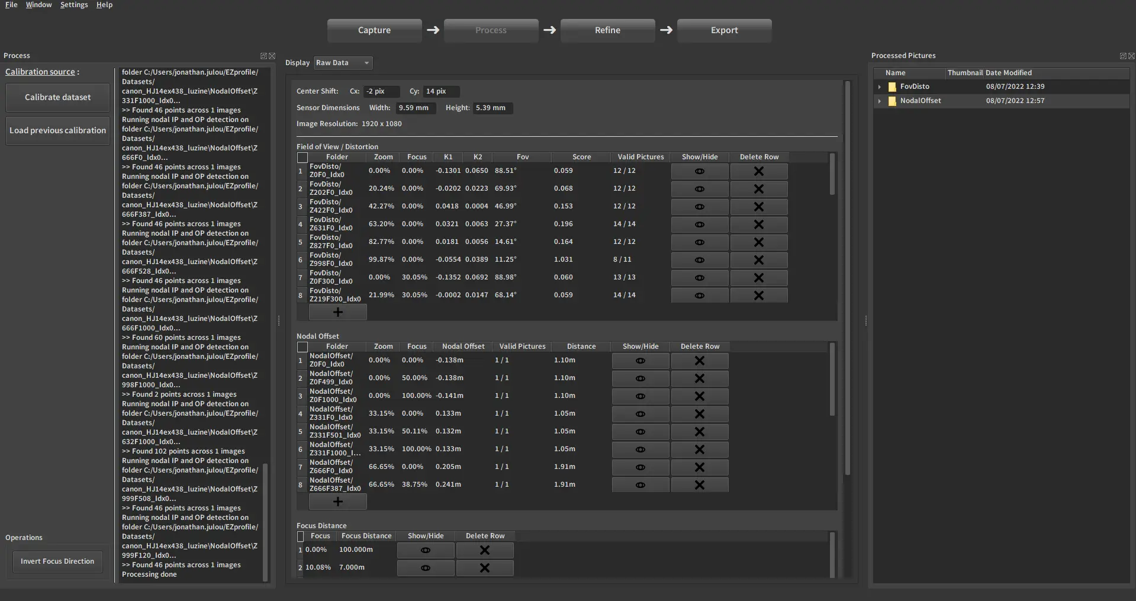
Task: Toggle visibility of FovDisto Z422F0_Idx0 row
Action: pos(699,207)
